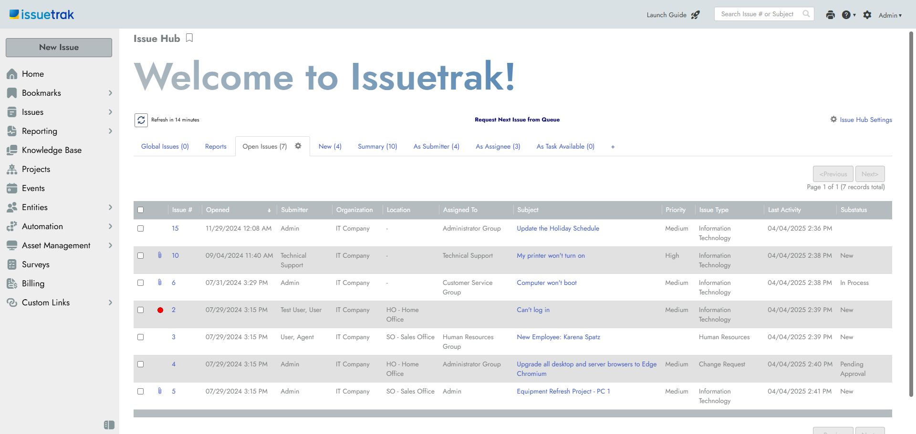Click the Reporting sidebar icon

(12, 131)
